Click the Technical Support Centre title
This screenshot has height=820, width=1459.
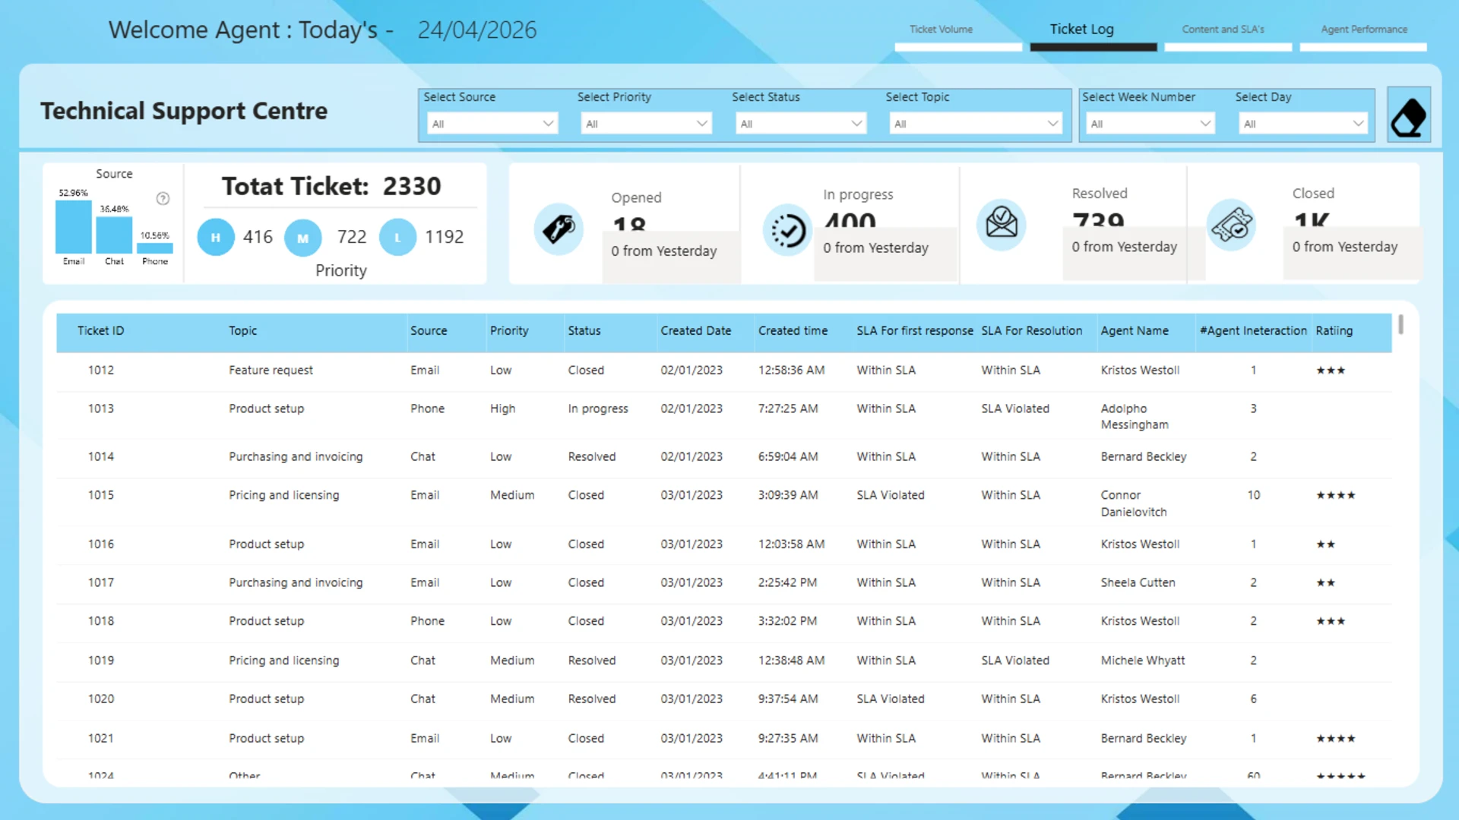(184, 111)
